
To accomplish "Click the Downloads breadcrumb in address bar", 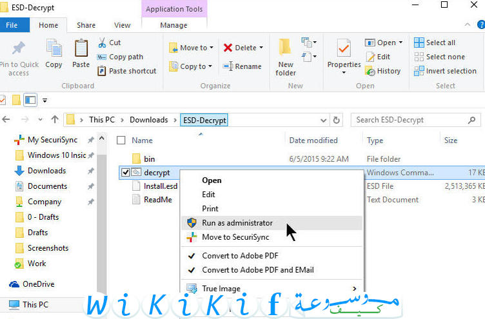I will pos(149,120).
